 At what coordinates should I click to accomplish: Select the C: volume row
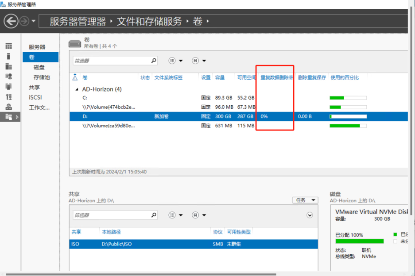(239, 98)
